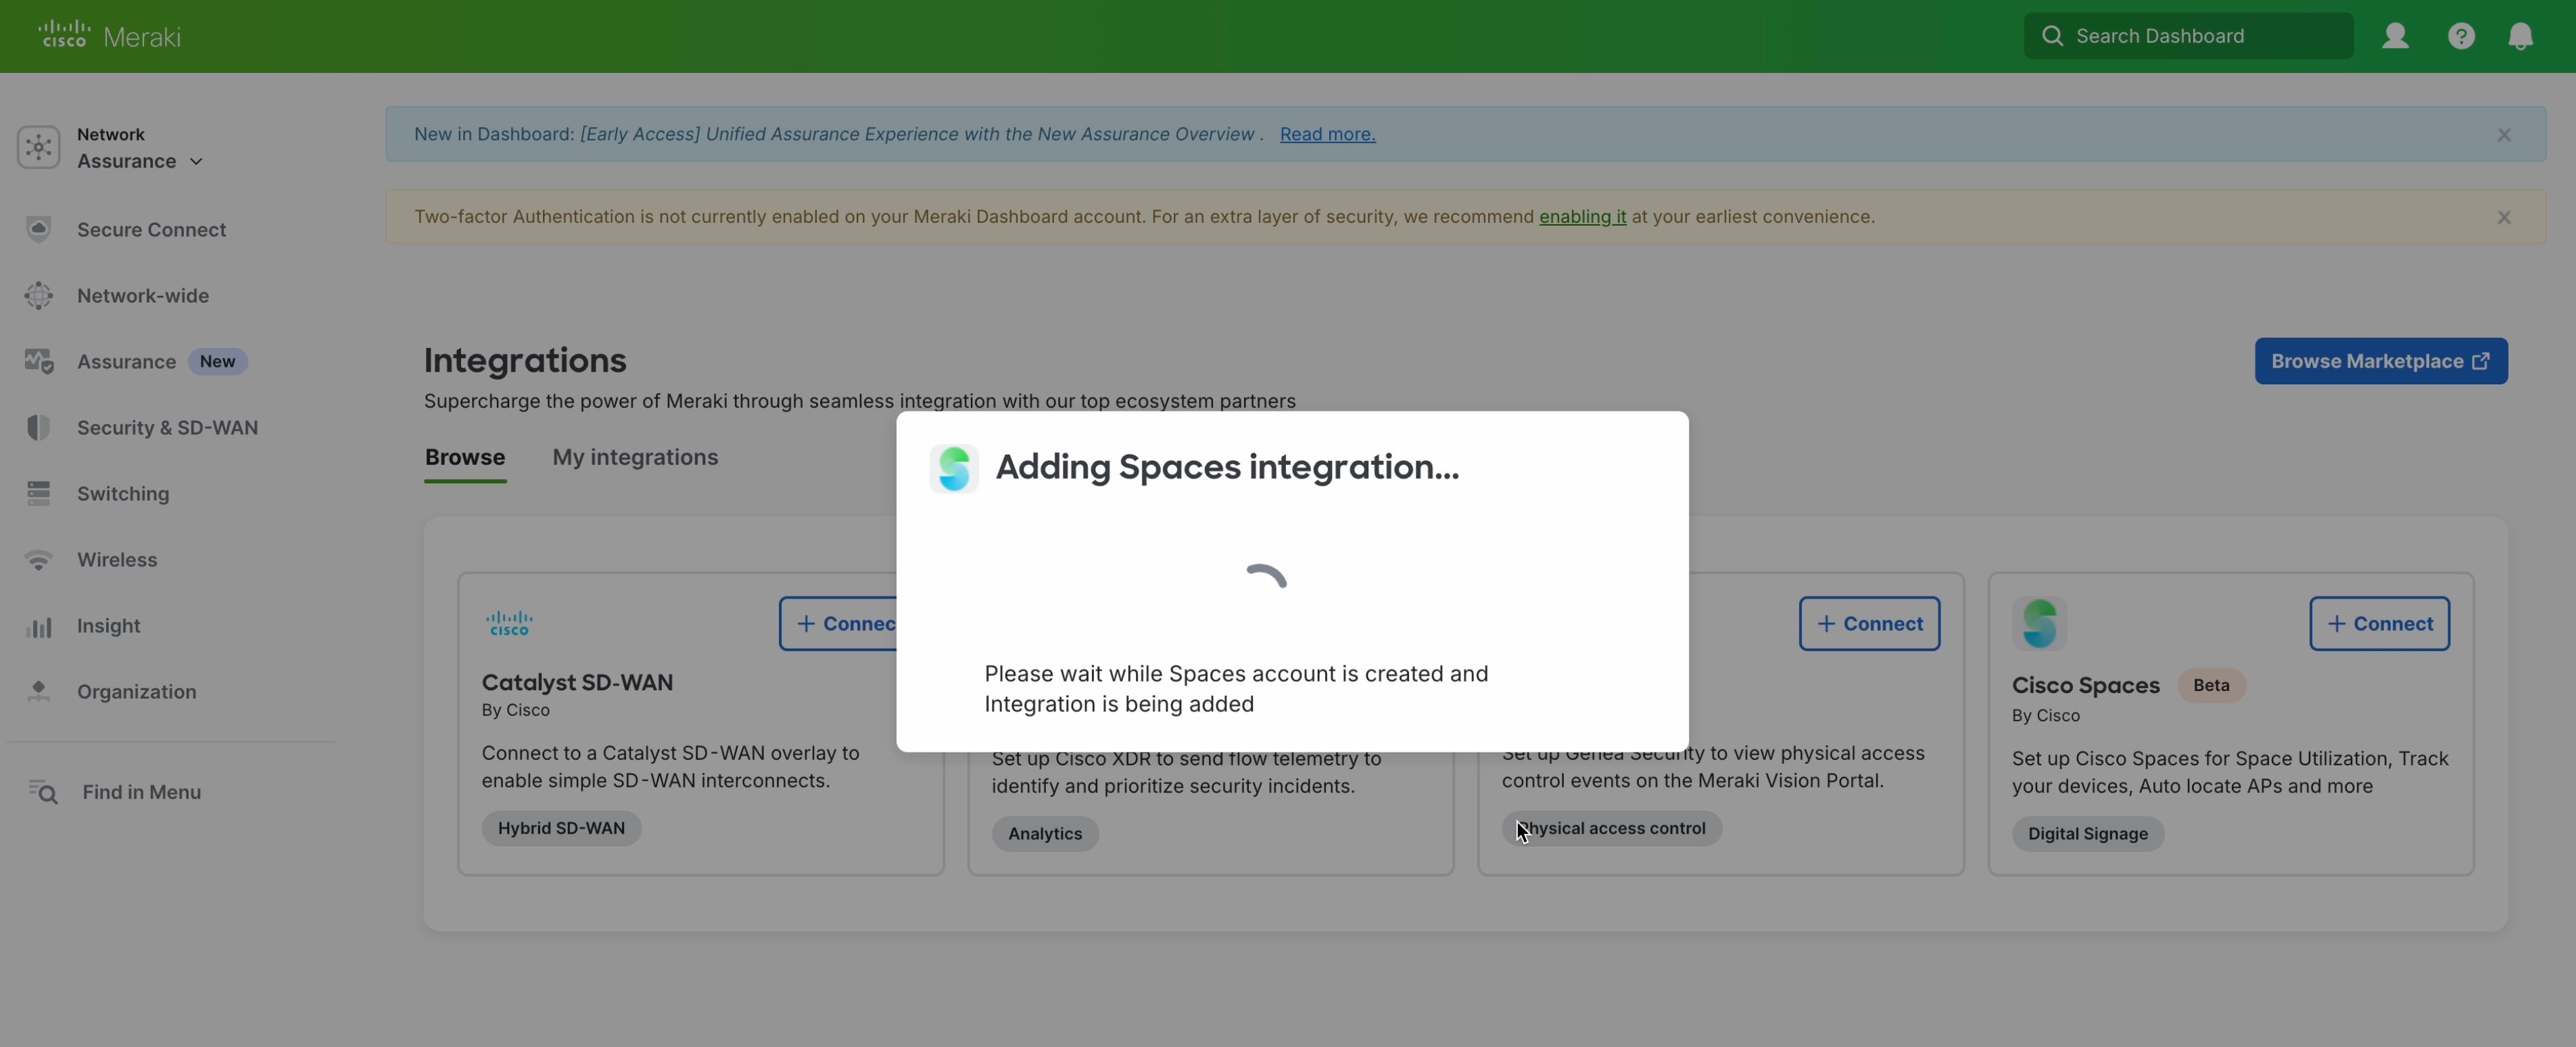Viewport: 2576px width, 1047px height.
Task: Click the Browse Marketplace button
Action: 2380,361
